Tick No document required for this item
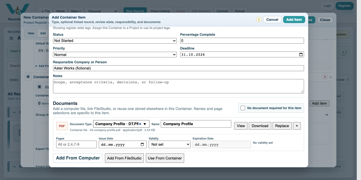Viewport: 361px width, 180px height. click(x=243, y=108)
